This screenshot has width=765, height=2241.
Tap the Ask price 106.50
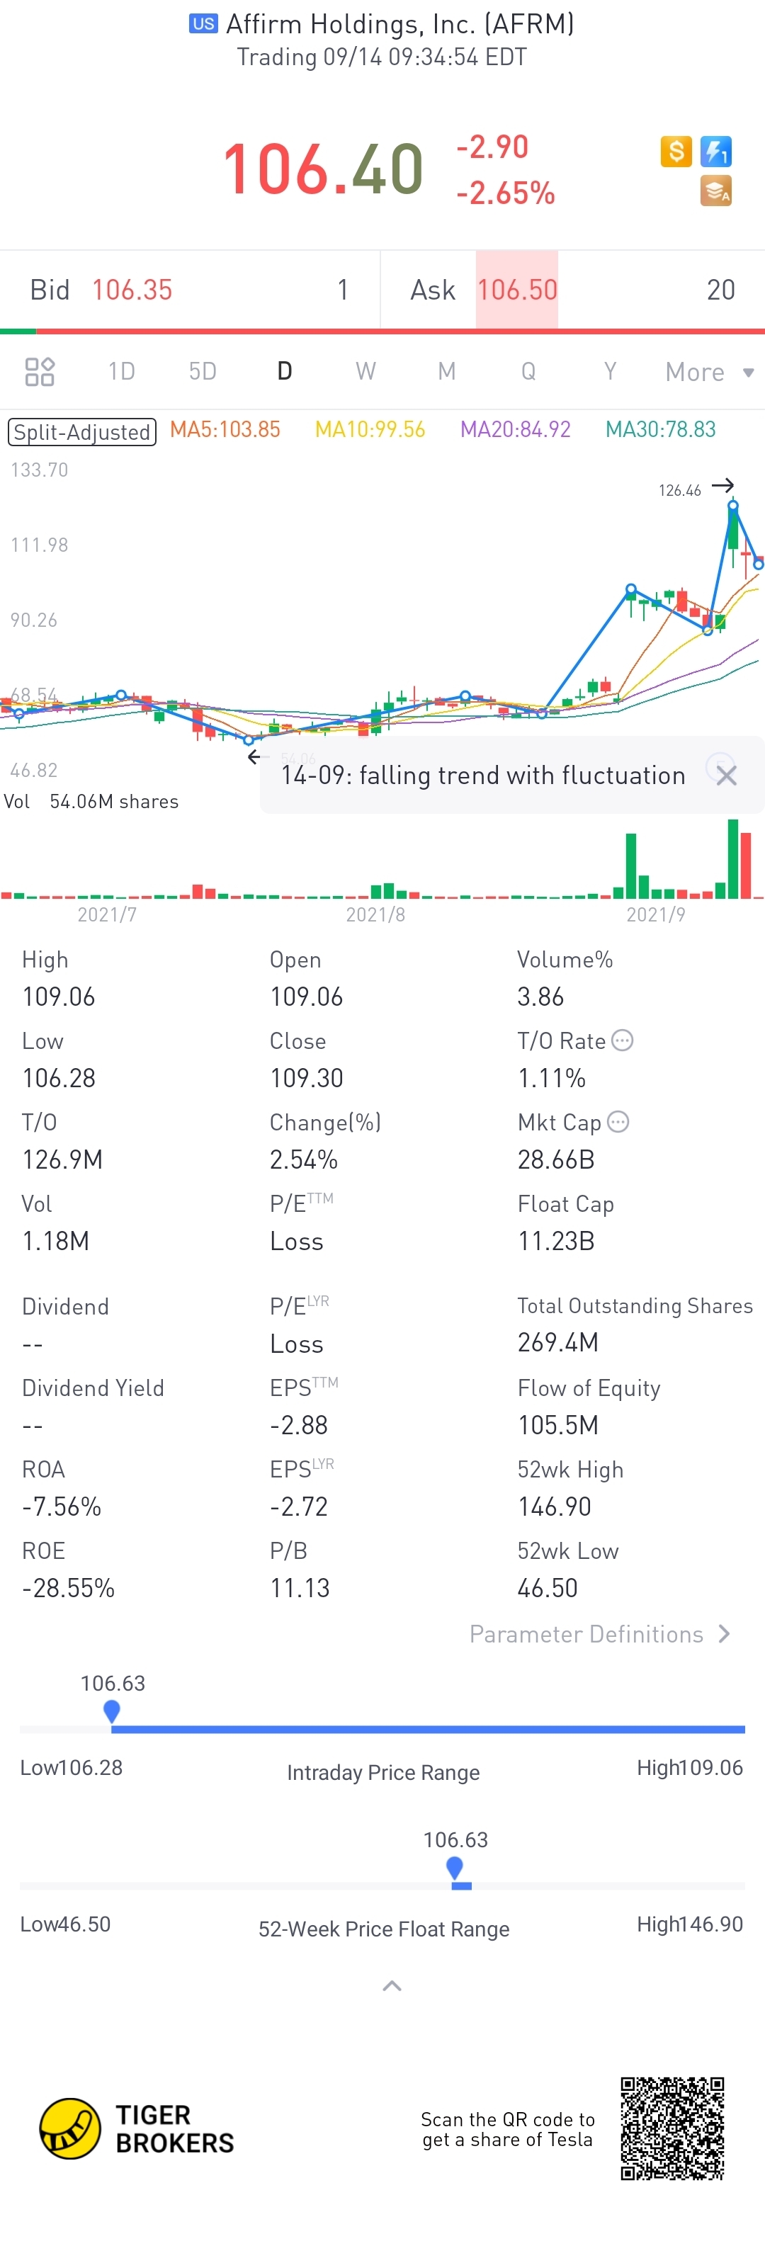coord(517,290)
